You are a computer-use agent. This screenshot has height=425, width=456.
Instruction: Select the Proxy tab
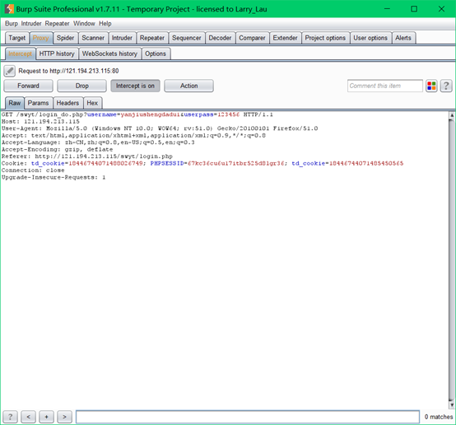[41, 38]
